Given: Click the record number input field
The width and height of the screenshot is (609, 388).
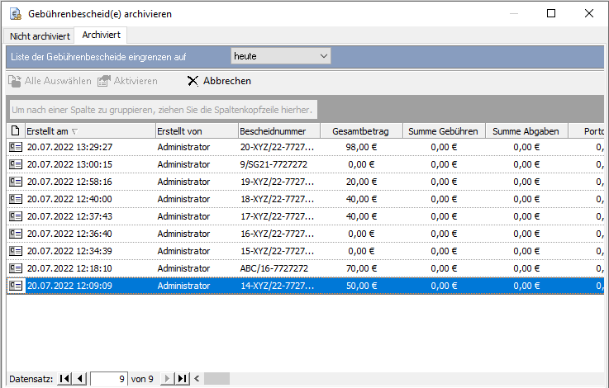Looking at the screenshot, I should (109, 379).
